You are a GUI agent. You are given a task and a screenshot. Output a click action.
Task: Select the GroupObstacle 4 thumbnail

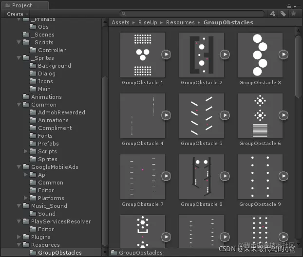click(x=143, y=116)
